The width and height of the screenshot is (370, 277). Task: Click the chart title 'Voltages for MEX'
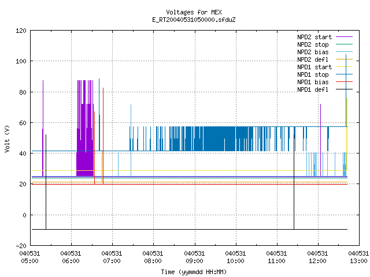[x=194, y=12]
